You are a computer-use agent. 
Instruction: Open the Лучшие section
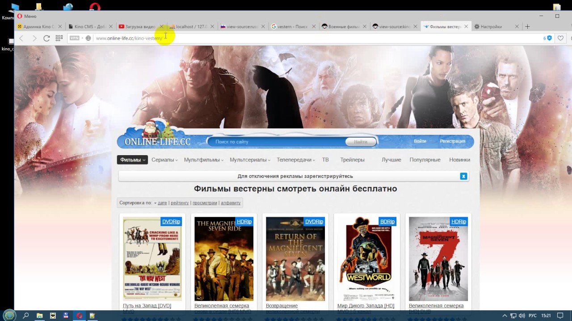pyautogui.click(x=391, y=160)
